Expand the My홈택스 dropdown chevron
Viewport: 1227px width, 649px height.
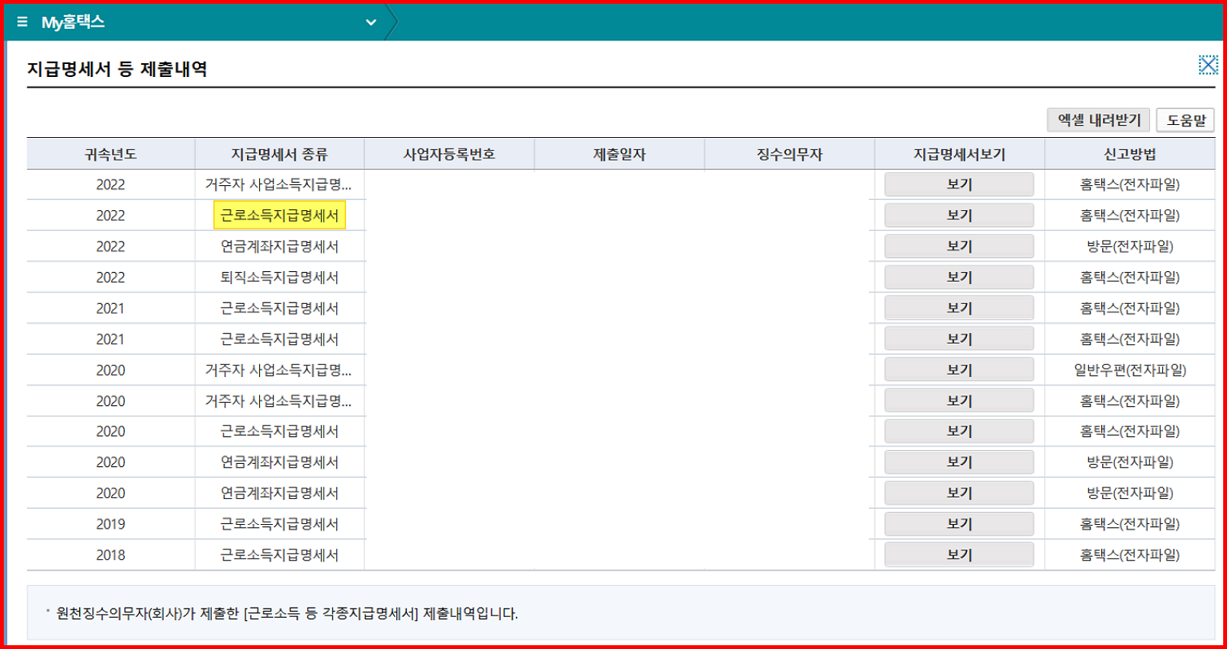(x=371, y=22)
